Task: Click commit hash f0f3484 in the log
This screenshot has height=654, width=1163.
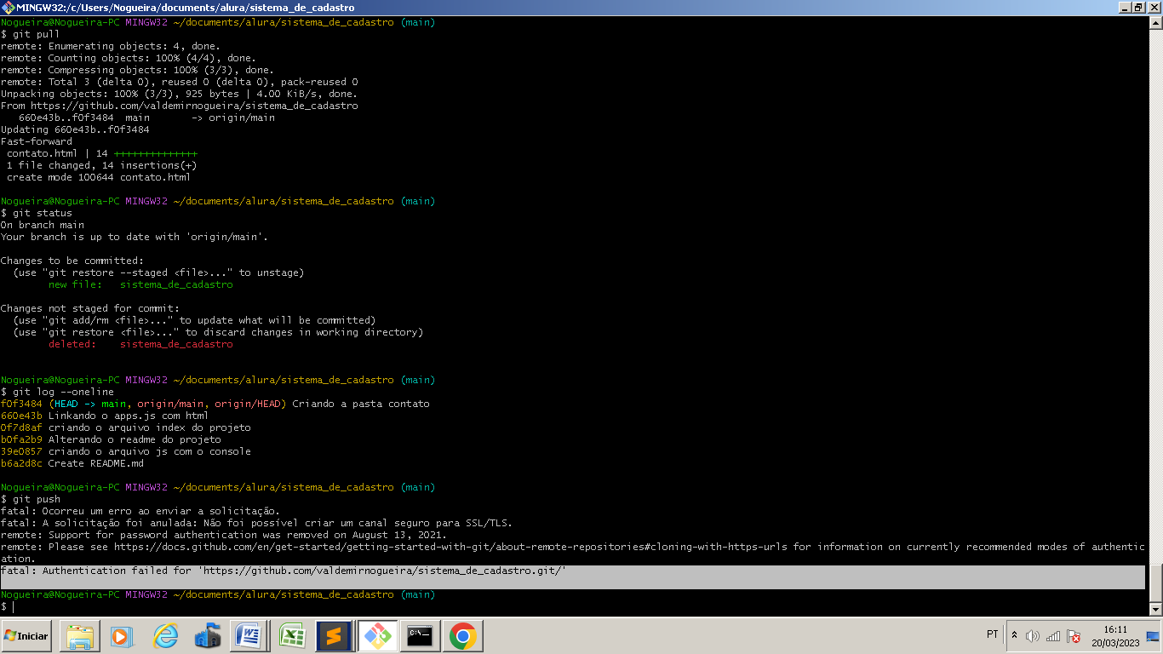Action: [x=21, y=404]
